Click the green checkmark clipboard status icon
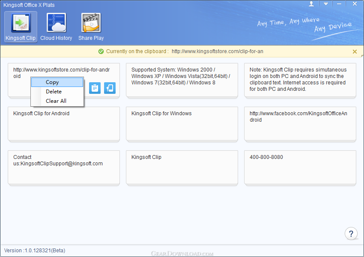The width and height of the screenshot is (364, 257). point(101,51)
